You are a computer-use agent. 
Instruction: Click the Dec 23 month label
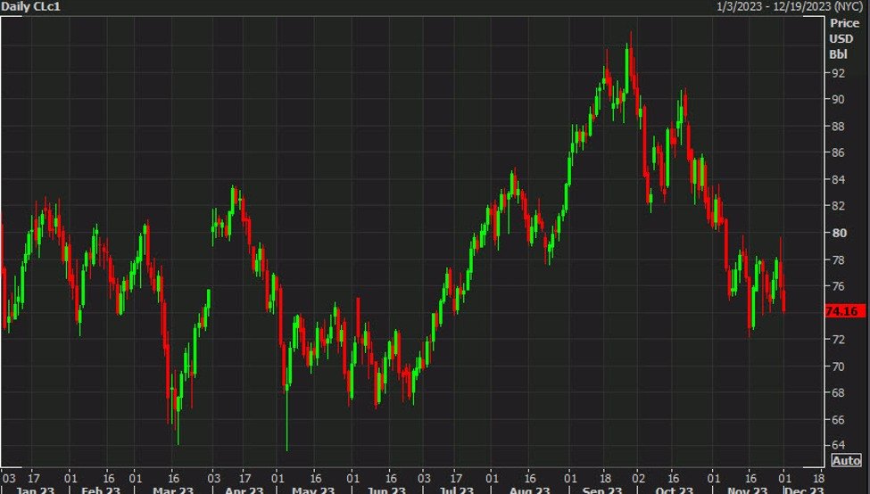[x=803, y=490]
